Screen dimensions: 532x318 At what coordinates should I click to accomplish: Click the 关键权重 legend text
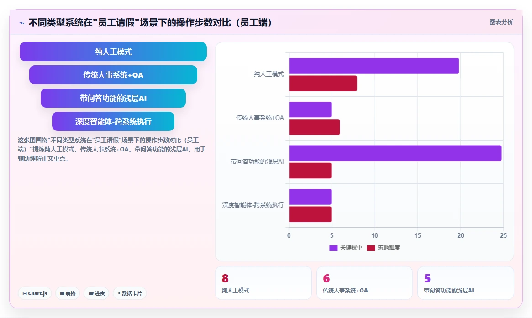tap(351, 248)
